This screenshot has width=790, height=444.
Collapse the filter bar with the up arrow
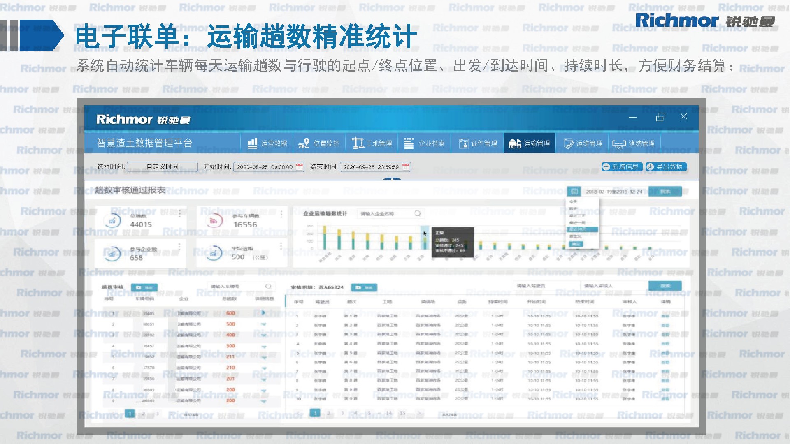[392, 179]
